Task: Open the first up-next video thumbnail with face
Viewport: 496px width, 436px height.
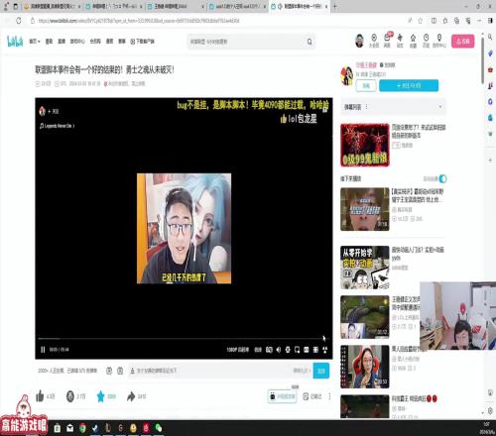Action: pos(365,209)
